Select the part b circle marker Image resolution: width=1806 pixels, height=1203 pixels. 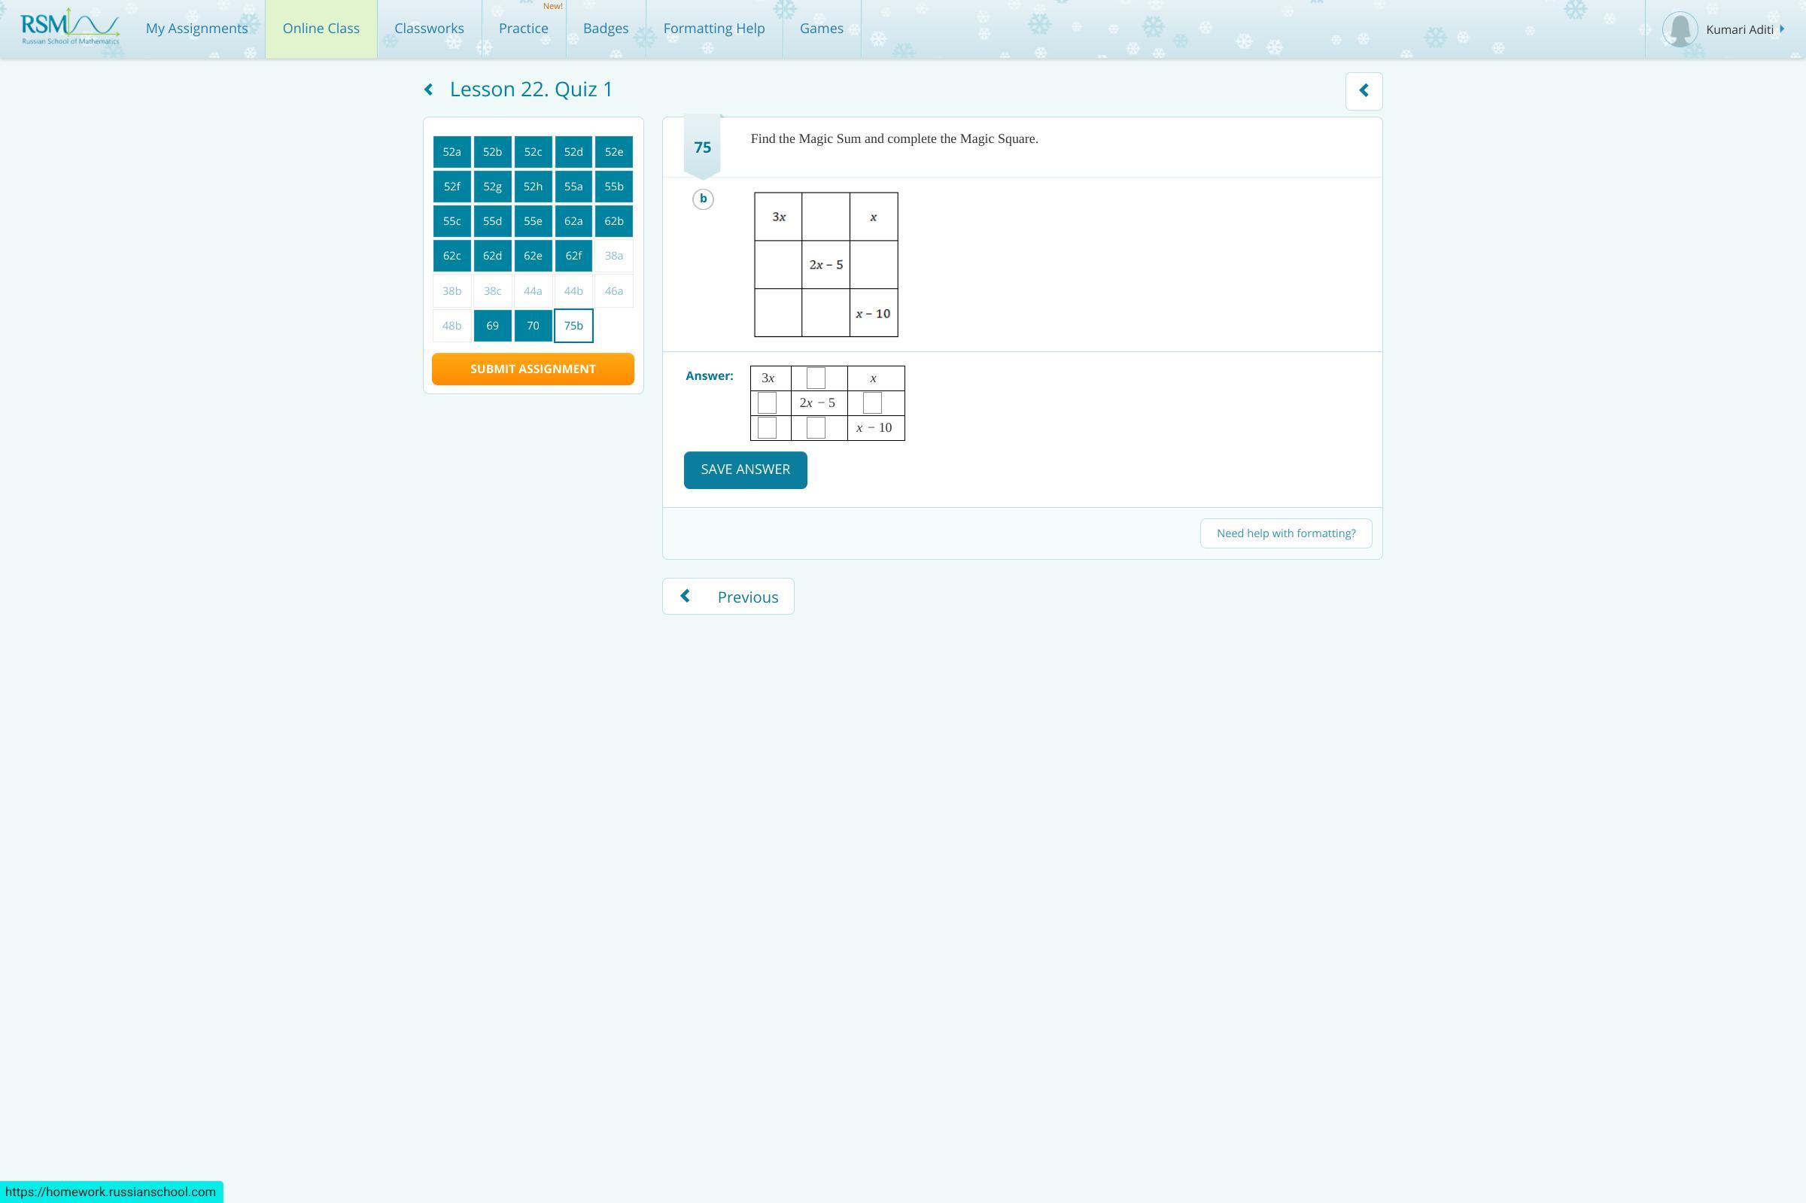coord(703,199)
